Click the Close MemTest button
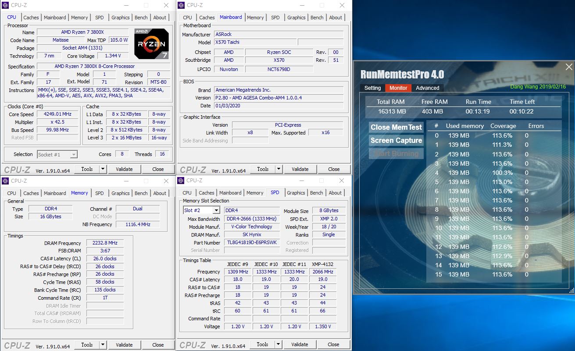This screenshot has width=575, height=351. pyautogui.click(x=396, y=127)
